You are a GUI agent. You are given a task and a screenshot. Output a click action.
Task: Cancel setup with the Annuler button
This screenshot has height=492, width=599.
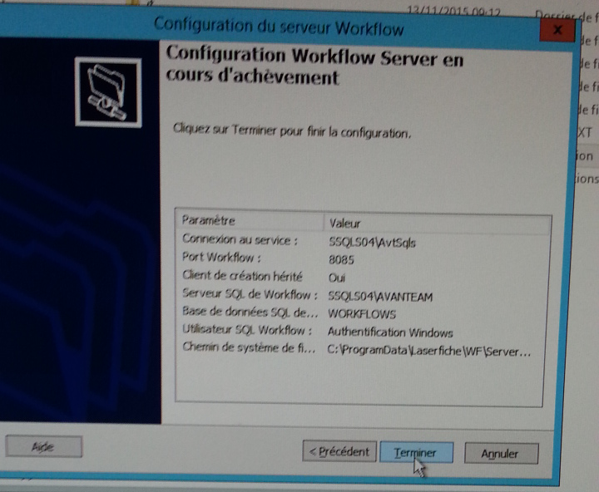[501, 454]
